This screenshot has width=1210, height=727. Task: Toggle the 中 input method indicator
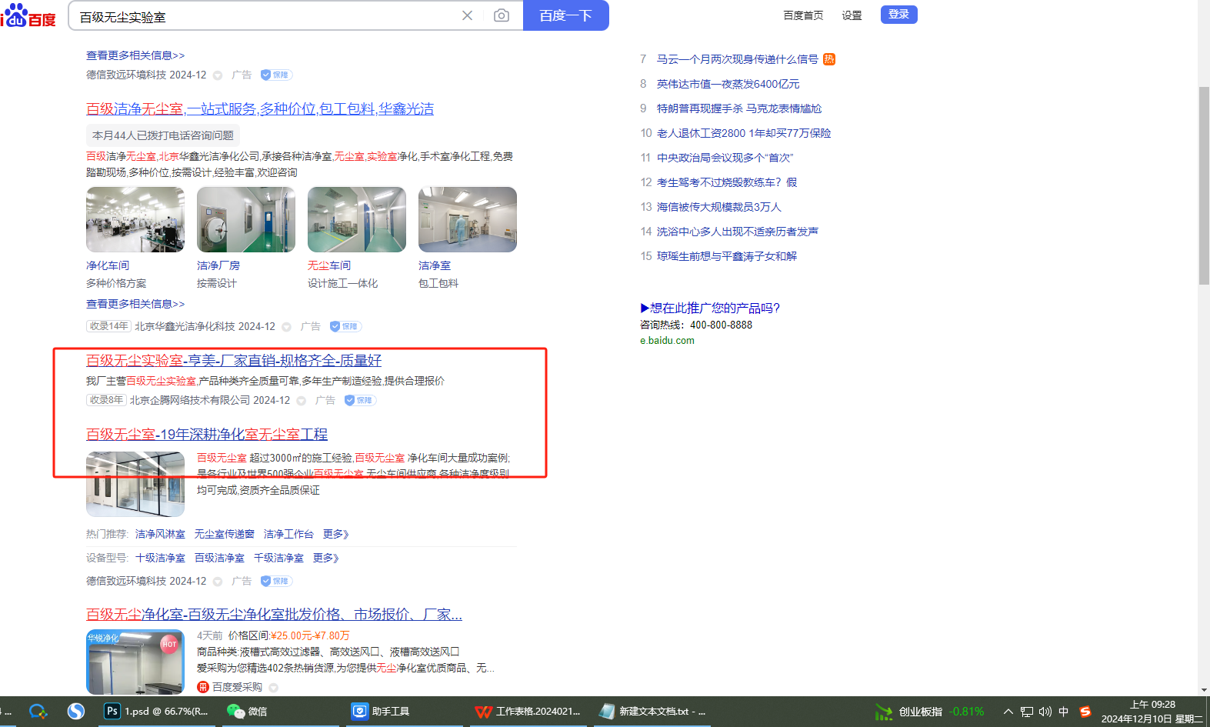[1064, 712]
